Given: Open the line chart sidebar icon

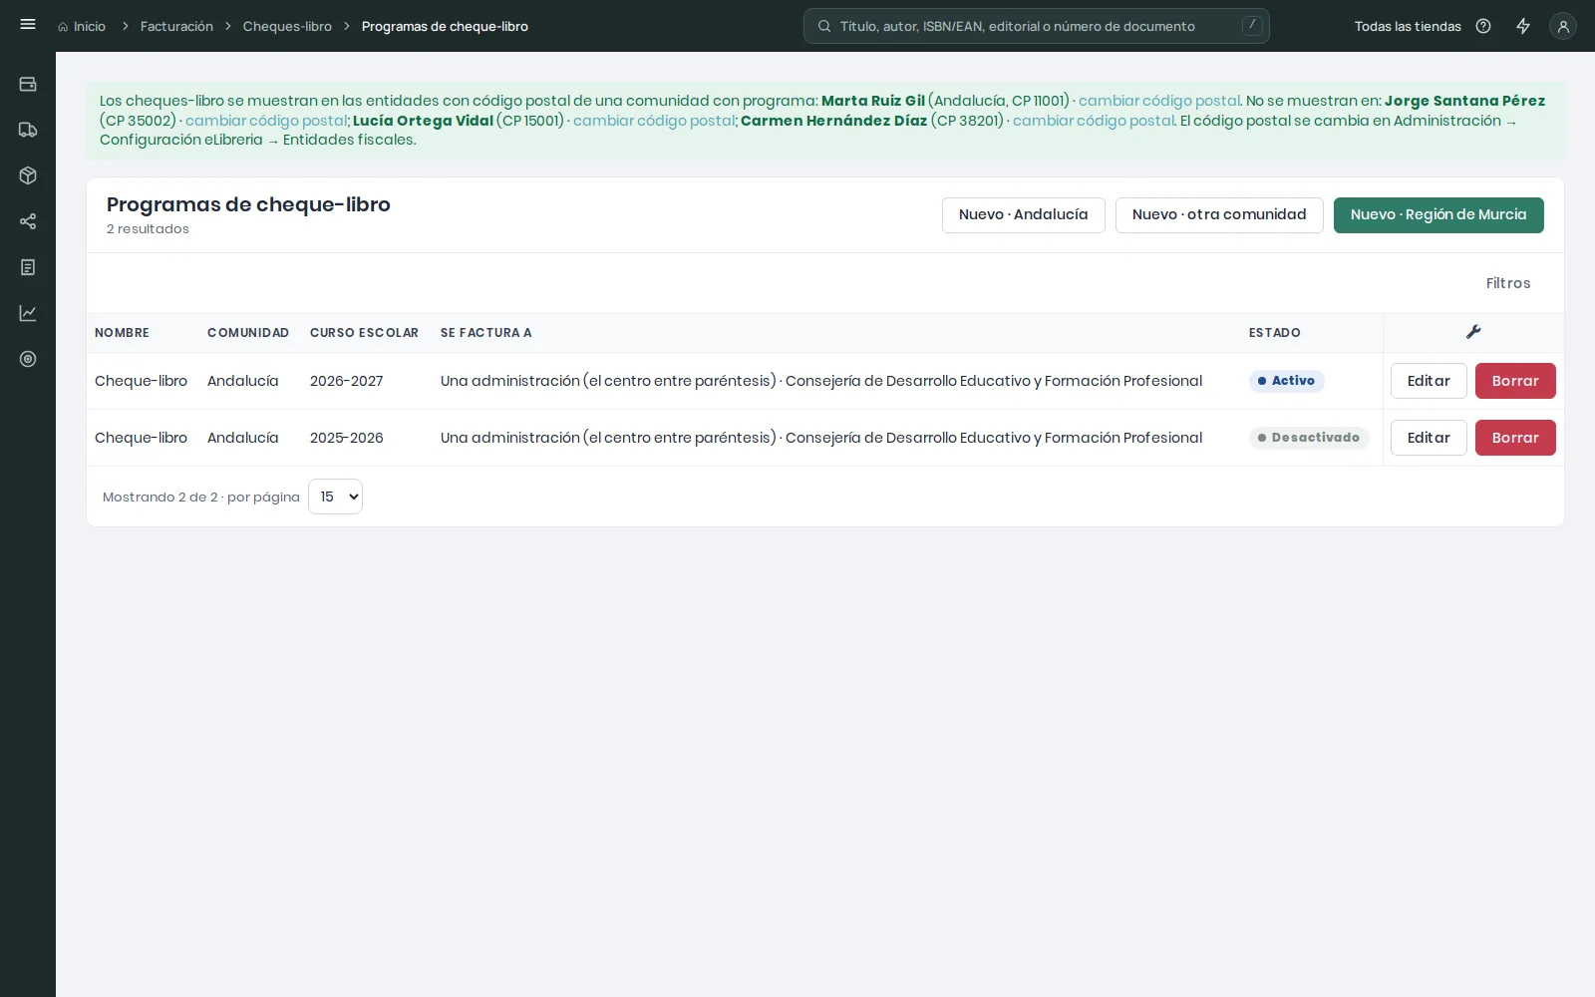Looking at the screenshot, I should [x=28, y=313].
